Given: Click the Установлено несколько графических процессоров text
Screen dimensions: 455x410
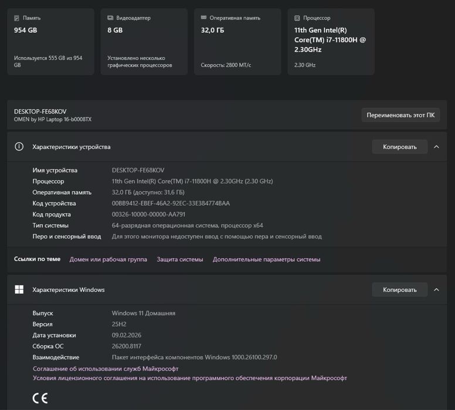Looking at the screenshot, I should (140, 62).
